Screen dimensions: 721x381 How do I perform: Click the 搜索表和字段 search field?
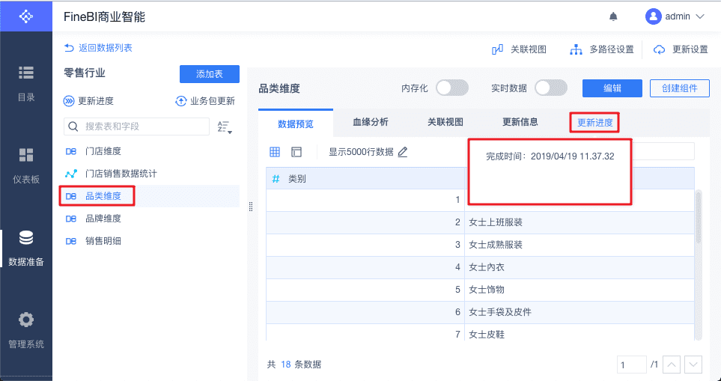coord(142,127)
